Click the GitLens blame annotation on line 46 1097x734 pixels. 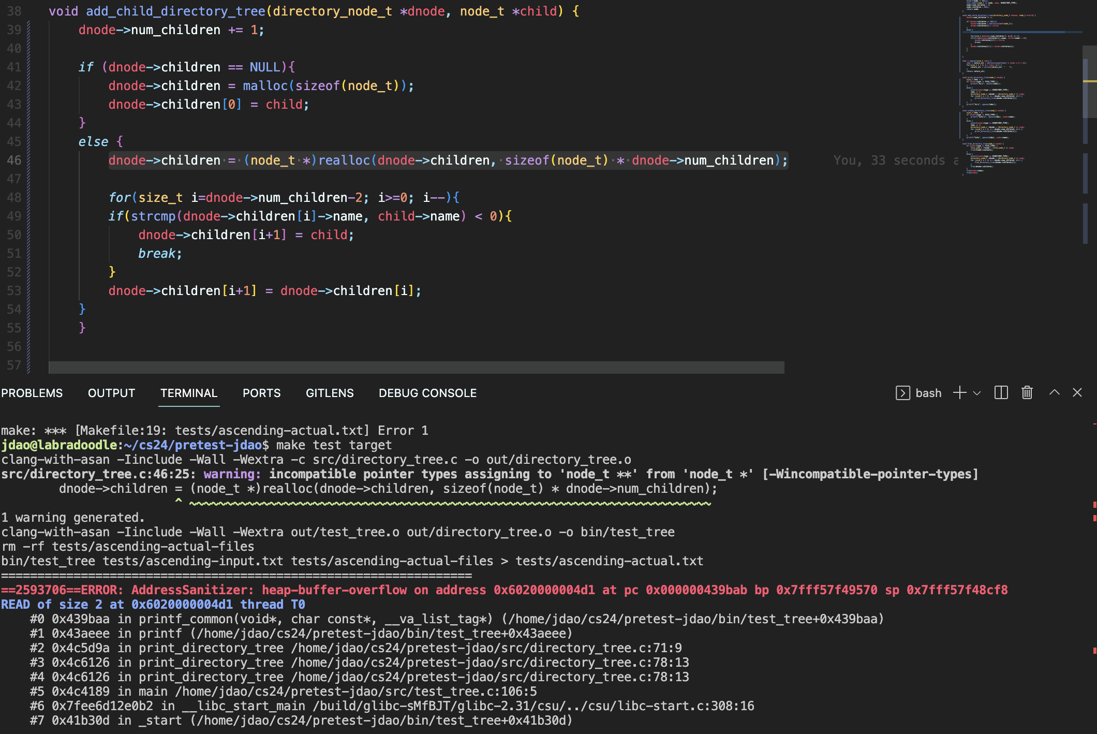click(895, 160)
